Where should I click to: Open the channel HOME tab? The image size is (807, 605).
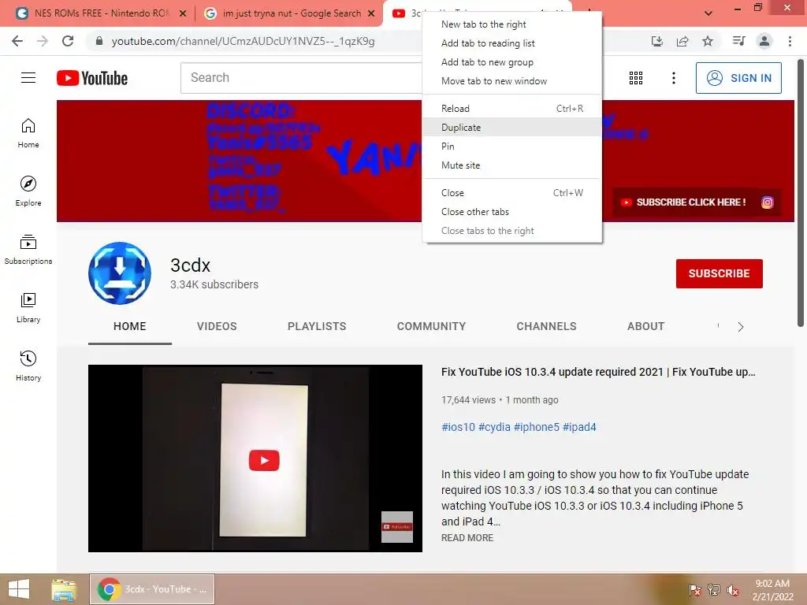(130, 326)
